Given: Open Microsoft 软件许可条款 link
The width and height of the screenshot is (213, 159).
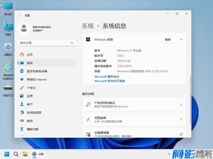Looking at the screenshot, I should click(x=110, y=81).
